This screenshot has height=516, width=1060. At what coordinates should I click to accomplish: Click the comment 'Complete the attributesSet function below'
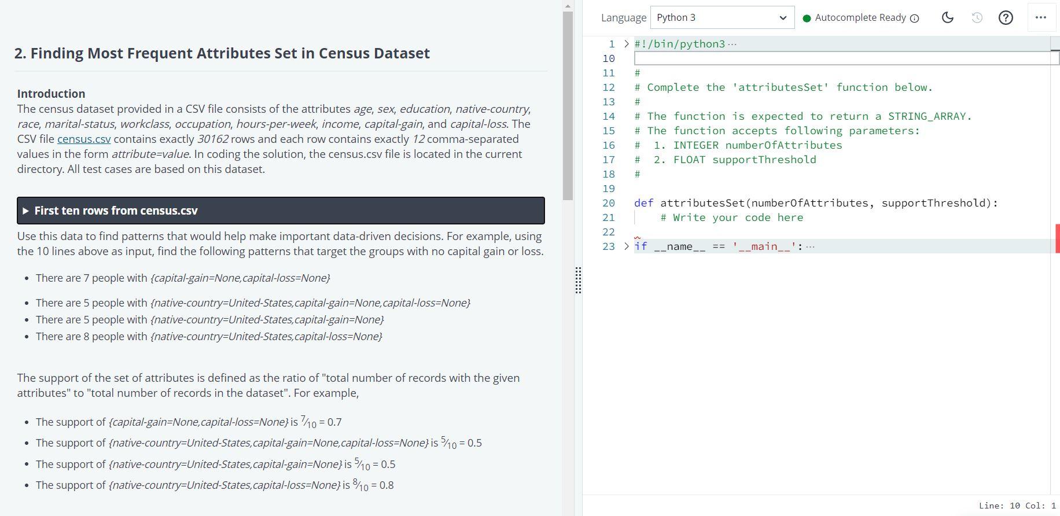tap(783, 87)
